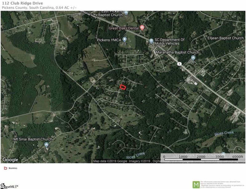Click the Rices Creek label near bottom center

(136, 155)
